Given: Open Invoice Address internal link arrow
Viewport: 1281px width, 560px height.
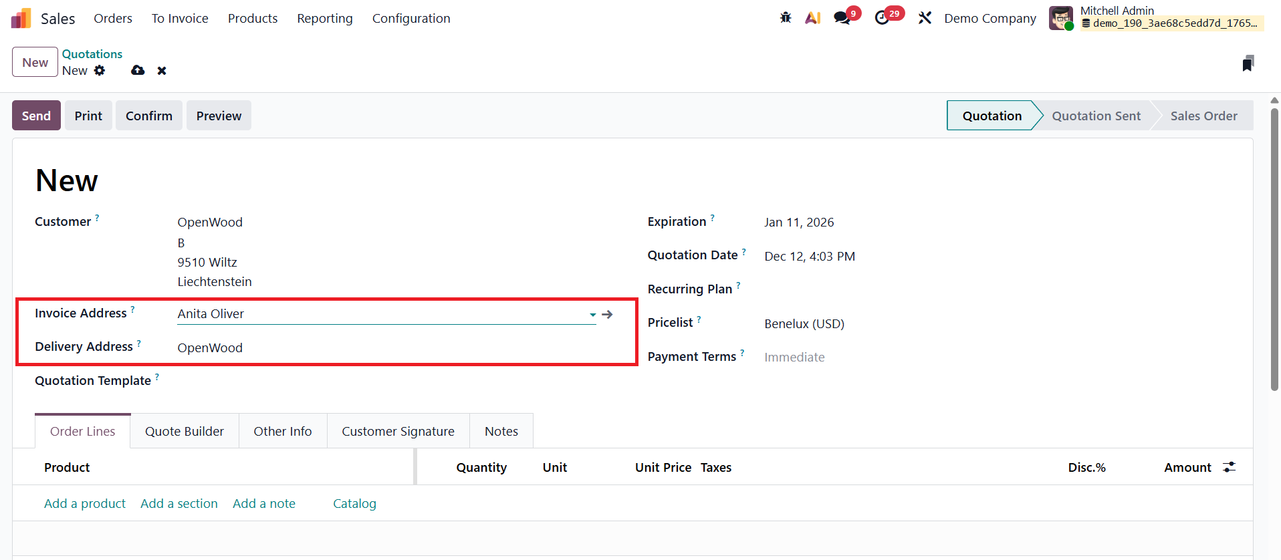Looking at the screenshot, I should (x=607, y=314).
